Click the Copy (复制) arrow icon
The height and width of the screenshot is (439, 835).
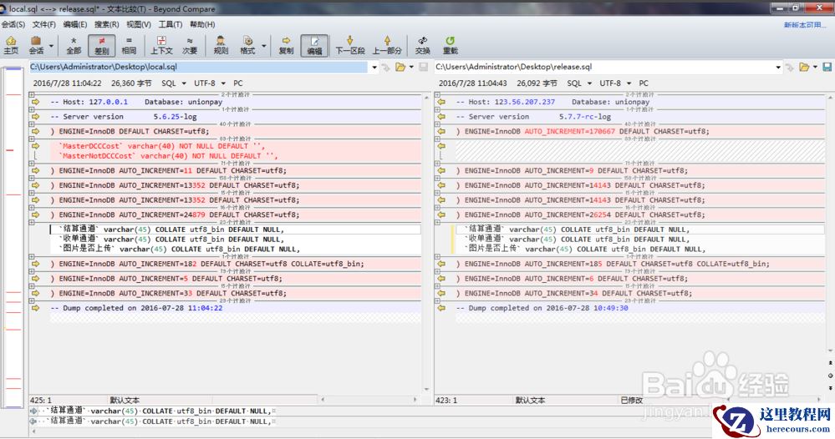tap(286, 44)
